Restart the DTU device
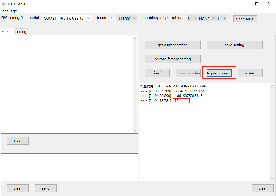Screen dimensions: 276x196 tap(250, 73)
